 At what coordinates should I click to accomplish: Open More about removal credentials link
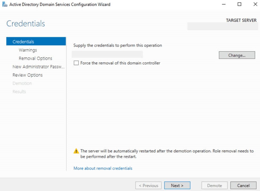click(103, 168)
